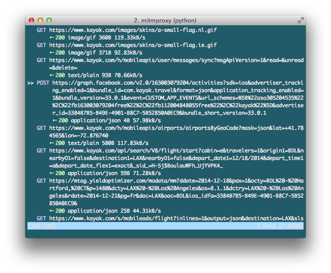
Task: Click the 200 application/json 4B response line
Action: [107, 121]
